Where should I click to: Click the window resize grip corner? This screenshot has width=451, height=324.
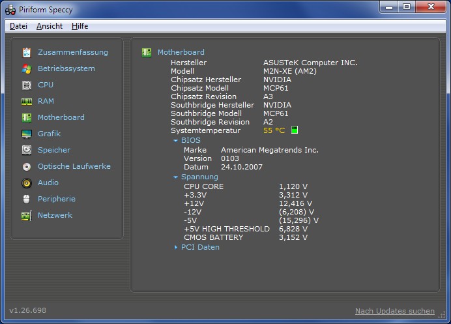coord(441,314)
